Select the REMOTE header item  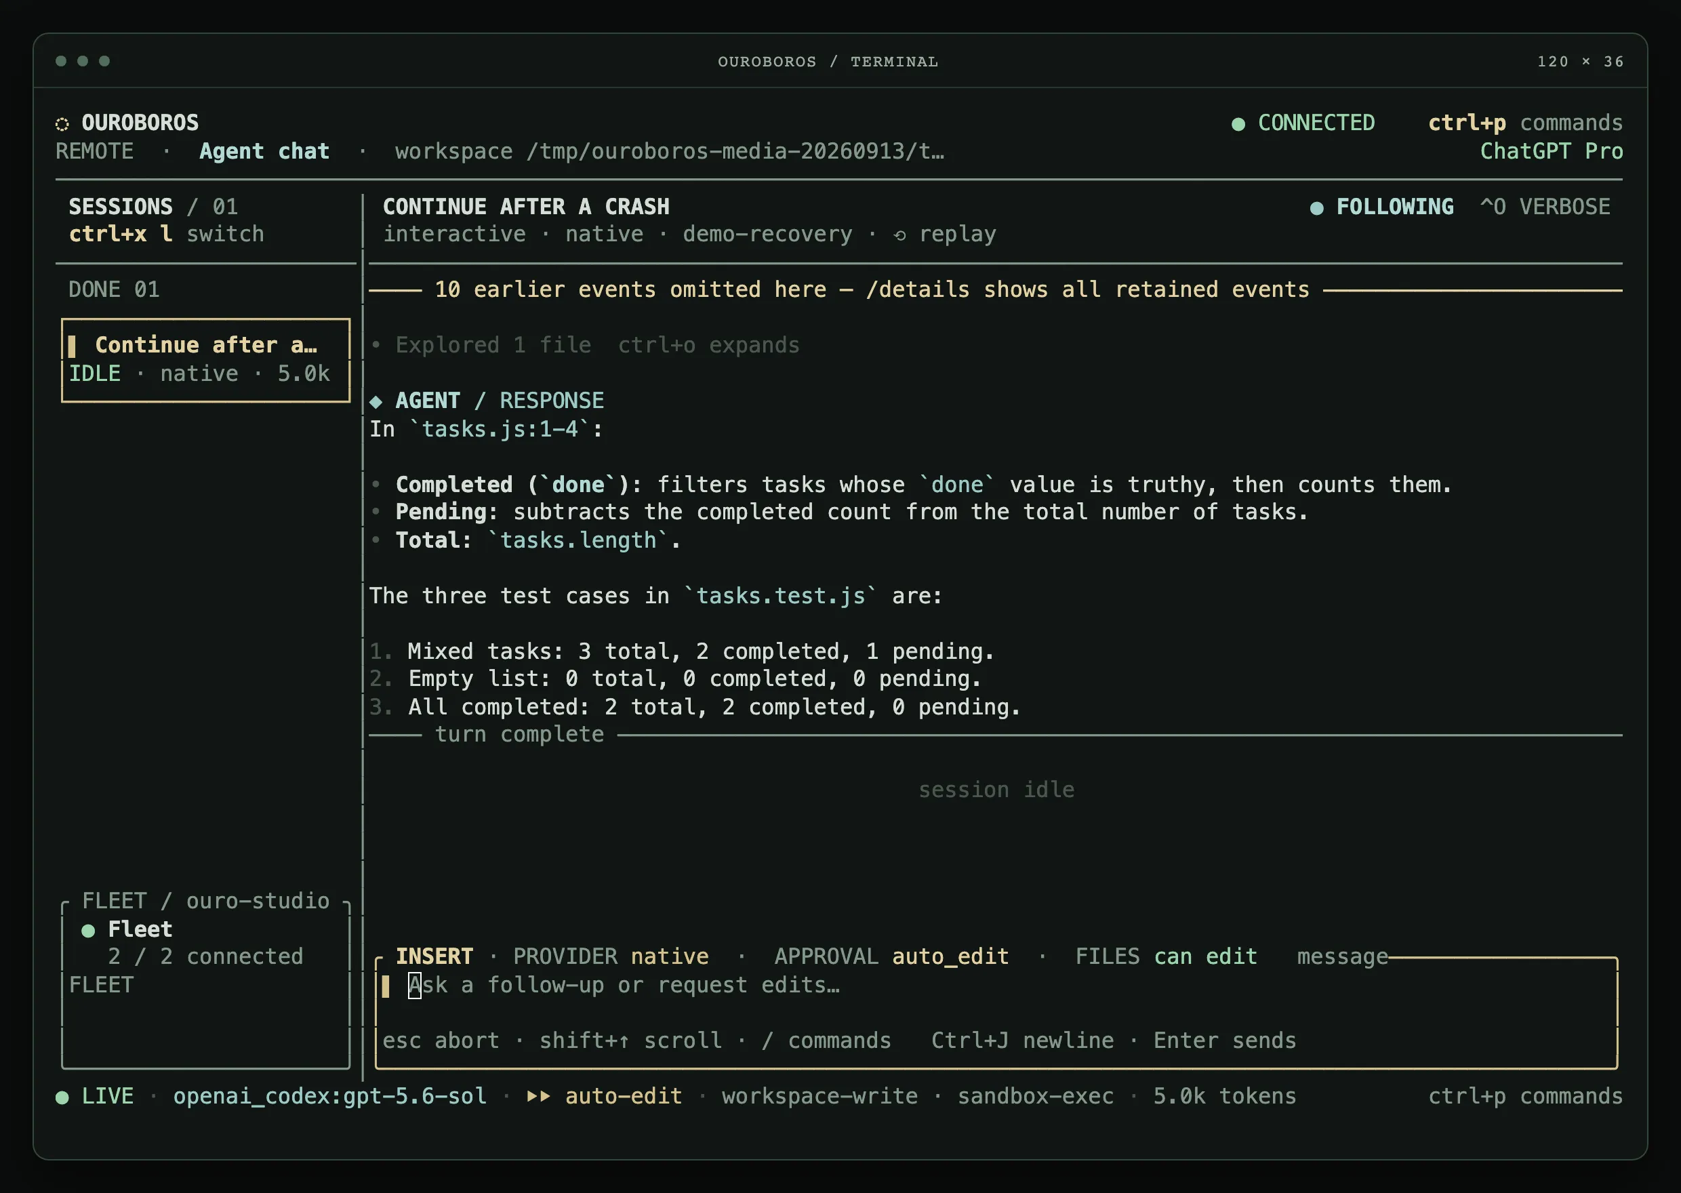[95, 151]
